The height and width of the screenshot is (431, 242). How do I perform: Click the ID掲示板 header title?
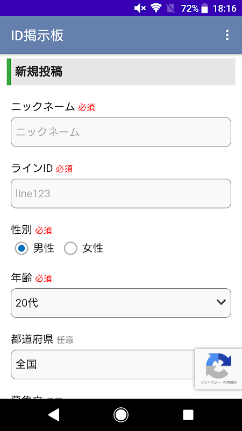pos(37,36)
